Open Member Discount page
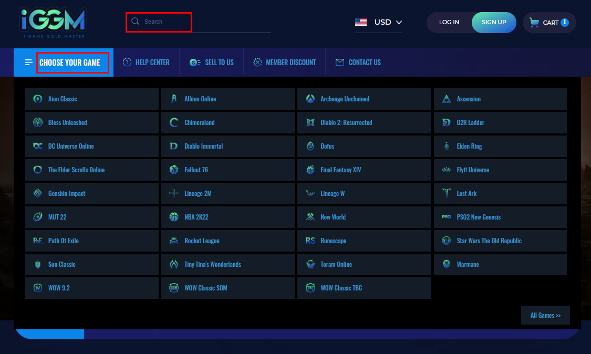Image resolution: width=591 pixels, height=354 pixels. pyautogui.click(x=285, y=63)
